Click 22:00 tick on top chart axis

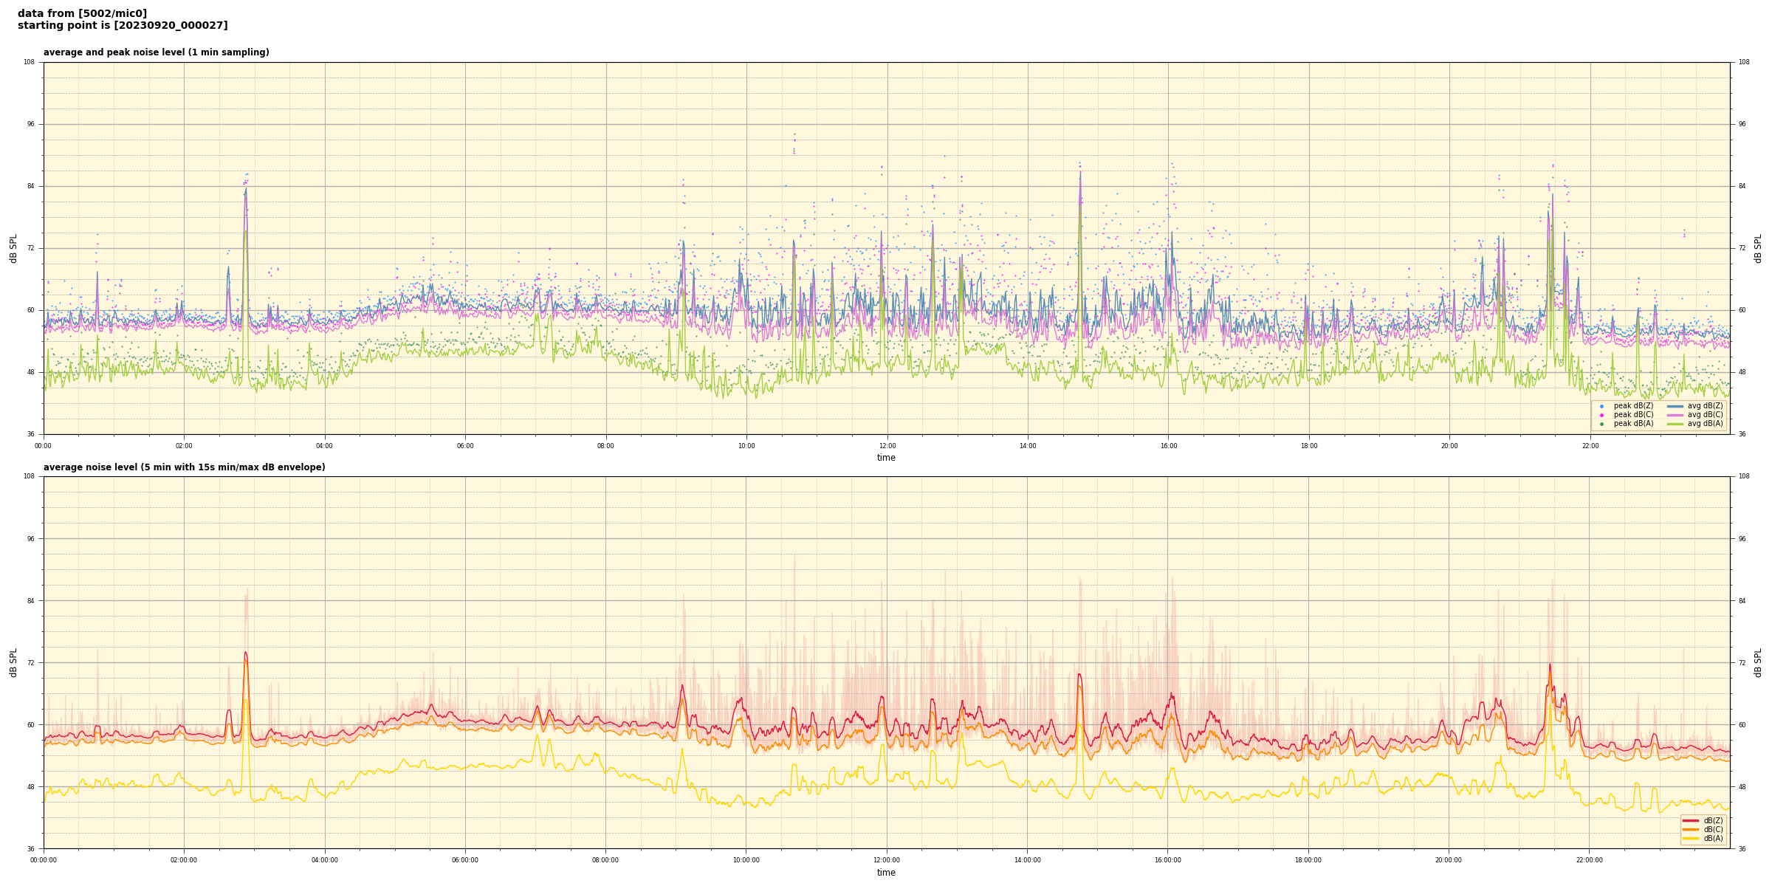pyautogui.click(x=1590, y=446)
